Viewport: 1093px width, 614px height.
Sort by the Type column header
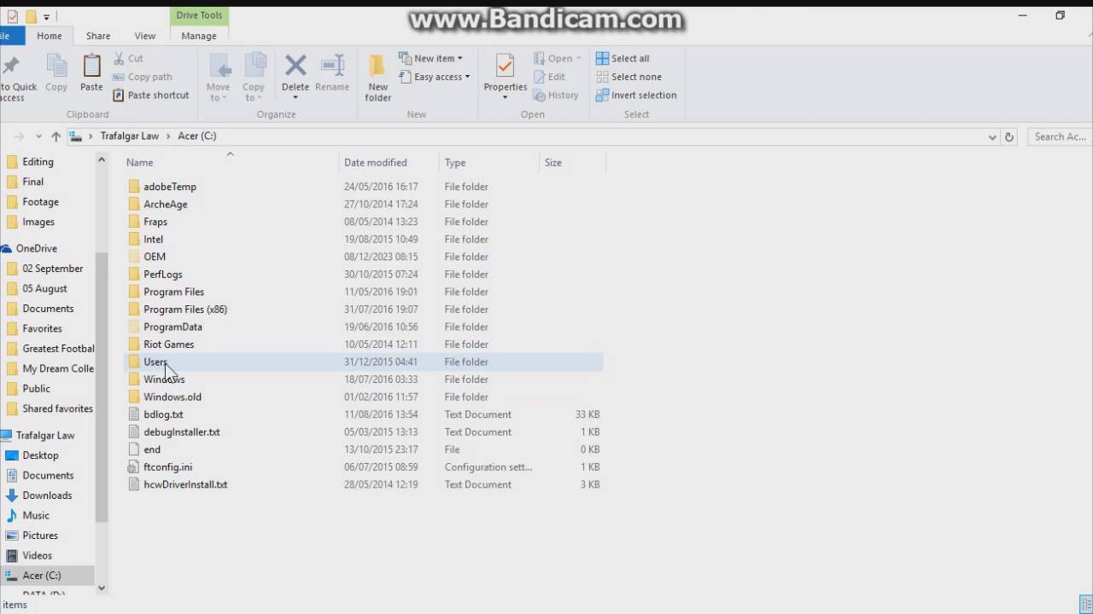click(x=489, y=162)
